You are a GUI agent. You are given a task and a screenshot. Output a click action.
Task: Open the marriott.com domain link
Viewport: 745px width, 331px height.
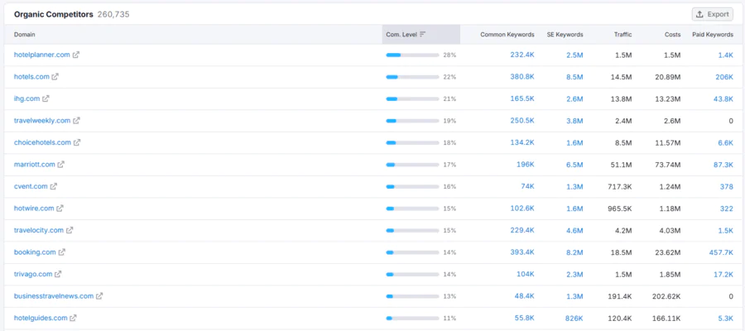pyautogui.click(x=35, y=165)
